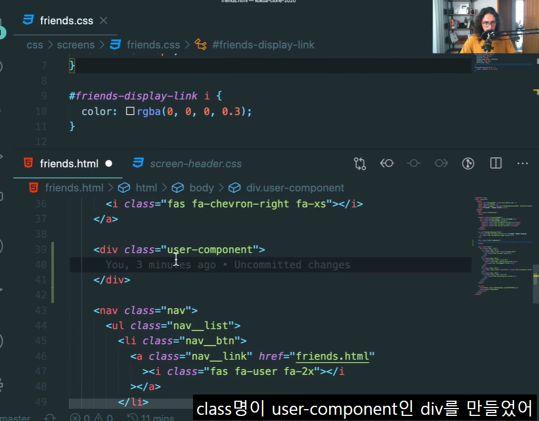Viewport: 539px width, 421px height.
Task: Click the unsaved dot on friends.html tab
Action: pyautogui.click(x=109, y=164)
